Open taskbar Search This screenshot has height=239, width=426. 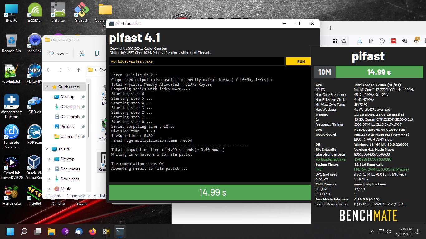coord(24,232)
